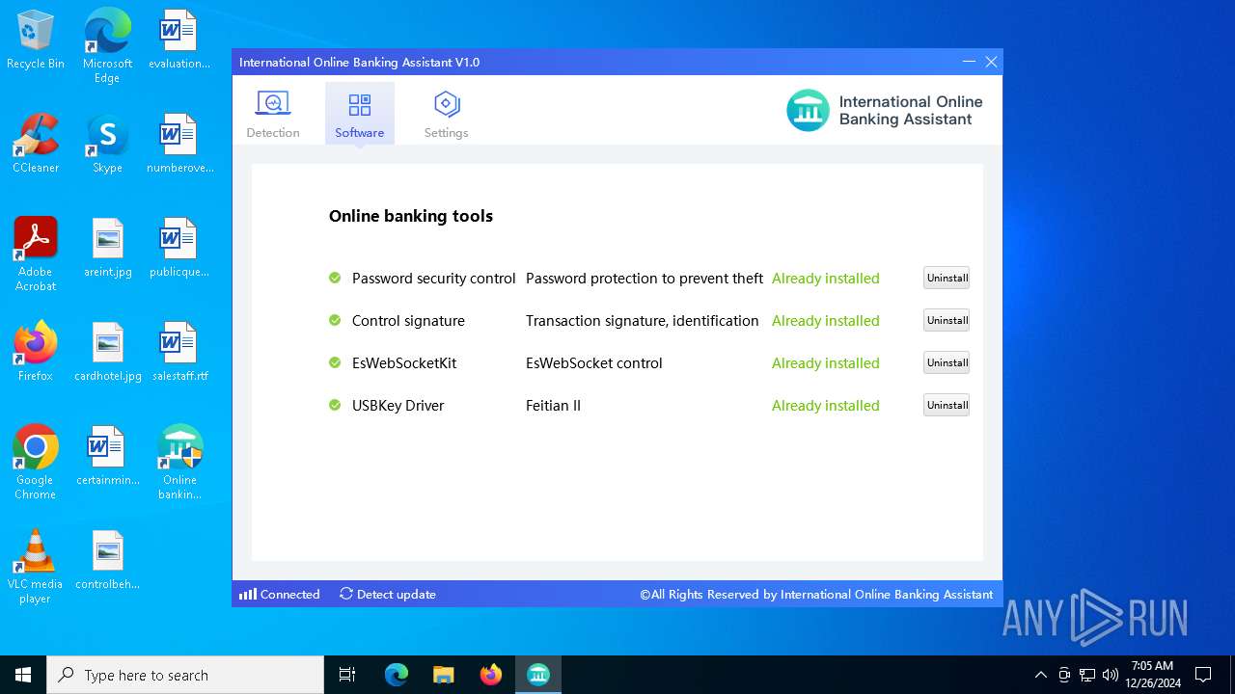
Task: Click 'Already installed' for Password security control
Action: [x=826, y=278]
